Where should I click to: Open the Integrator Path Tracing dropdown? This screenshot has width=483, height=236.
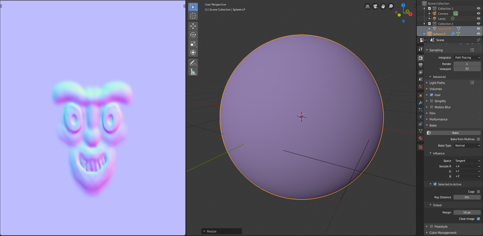coord(467,58)
